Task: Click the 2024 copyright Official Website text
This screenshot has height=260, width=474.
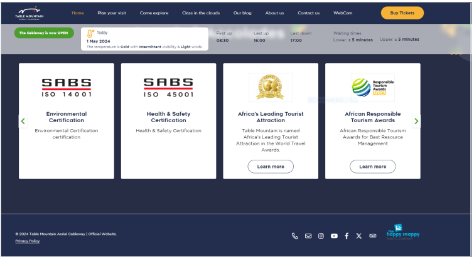Action: click(x=66, y=234)
